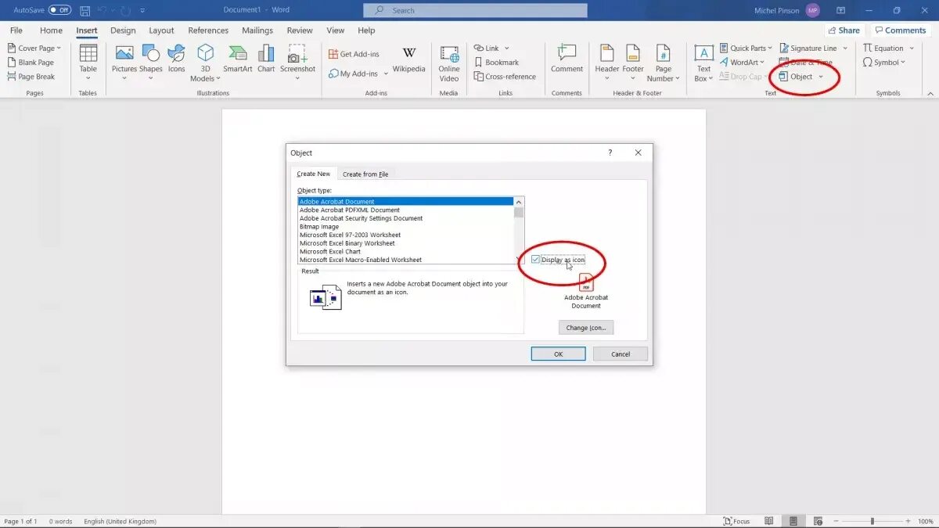This screenshot has height=528, width=939.
Task: Click the Share button
Action: point(844,31)
